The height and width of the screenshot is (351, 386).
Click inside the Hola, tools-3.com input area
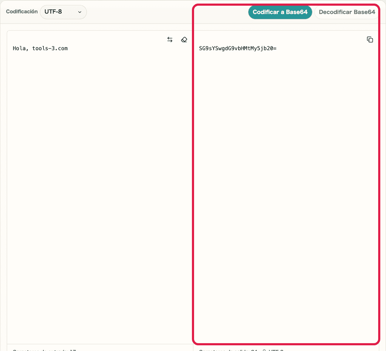[40, 48]
